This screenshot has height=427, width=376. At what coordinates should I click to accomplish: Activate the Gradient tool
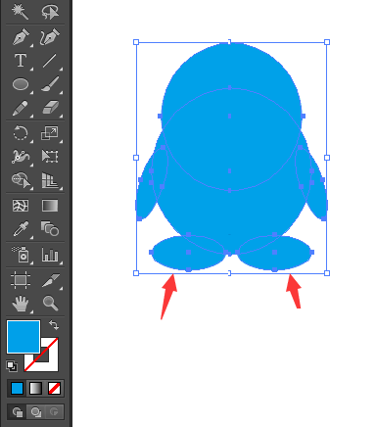coord(50,206)
